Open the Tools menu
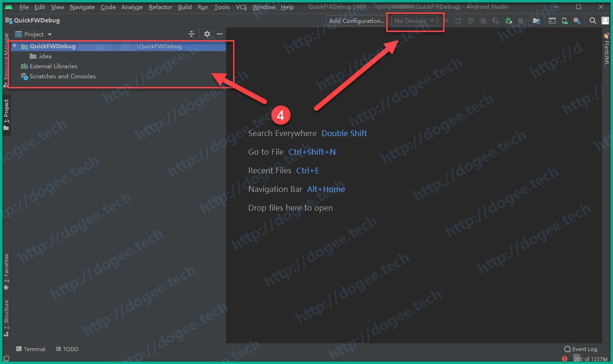The image size is (613, 364). [222, 7]
